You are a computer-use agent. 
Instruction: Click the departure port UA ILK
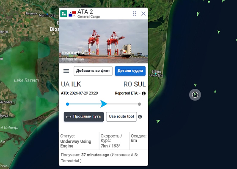coord(71,84)
